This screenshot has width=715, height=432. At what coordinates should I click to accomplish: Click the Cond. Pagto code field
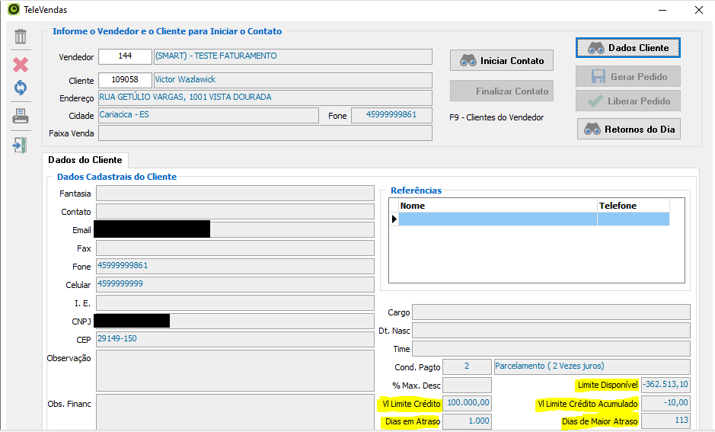[x=466, y=366]
